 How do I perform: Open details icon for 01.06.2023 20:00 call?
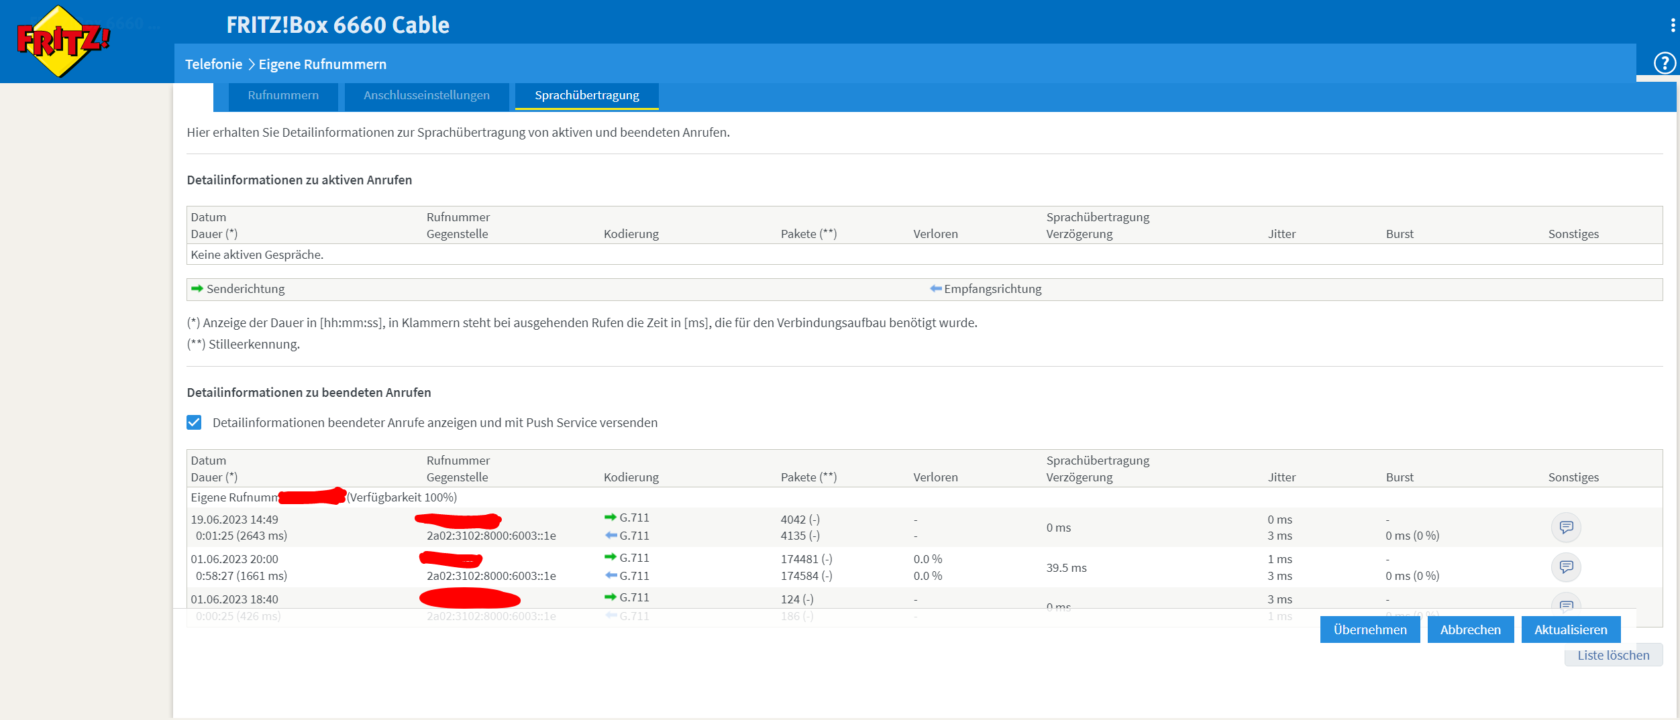point(1566,567)
